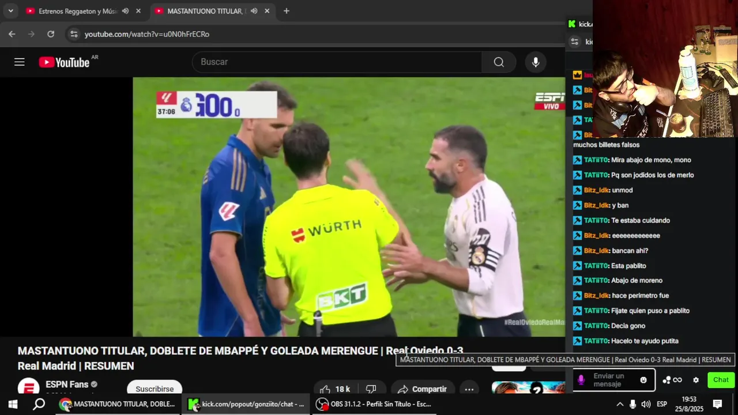This screenshot has height=415, width=738.
Task: Click the YouTube search magnifier button
Action: [499, 62]
